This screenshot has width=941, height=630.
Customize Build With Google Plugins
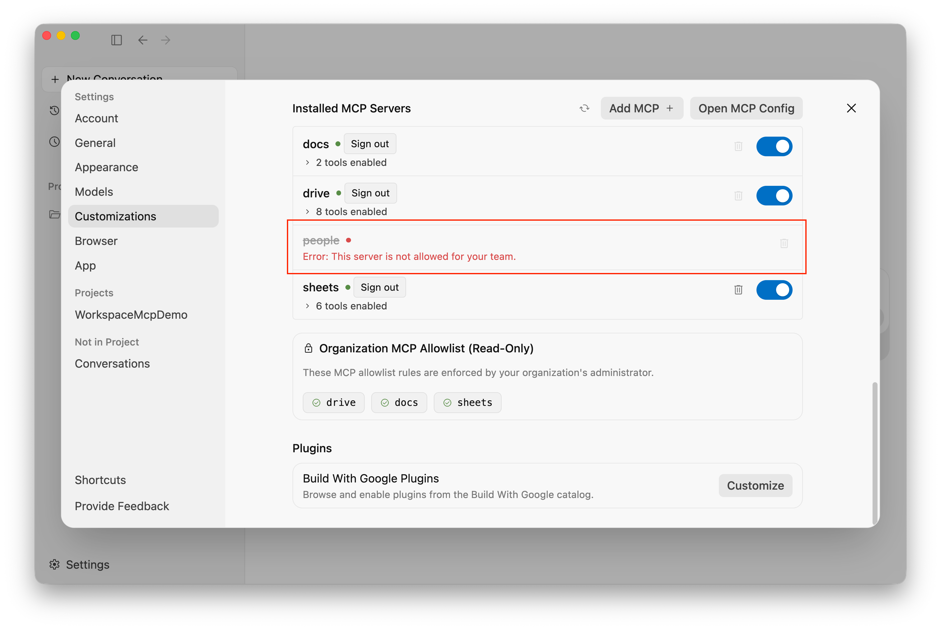[756, 485]
